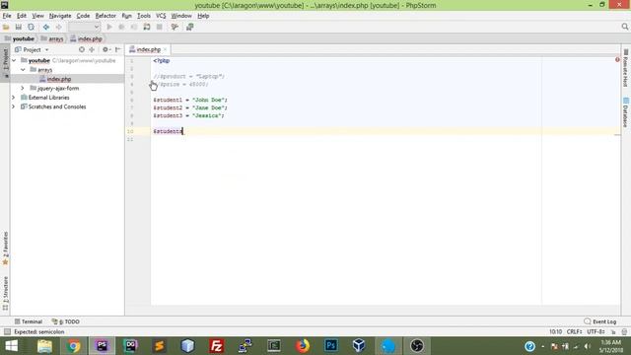The height and width of the screenshot is (355, 631).
Task: Click the arrays breadcrumb in navigation bar
Action: (52, 38)
